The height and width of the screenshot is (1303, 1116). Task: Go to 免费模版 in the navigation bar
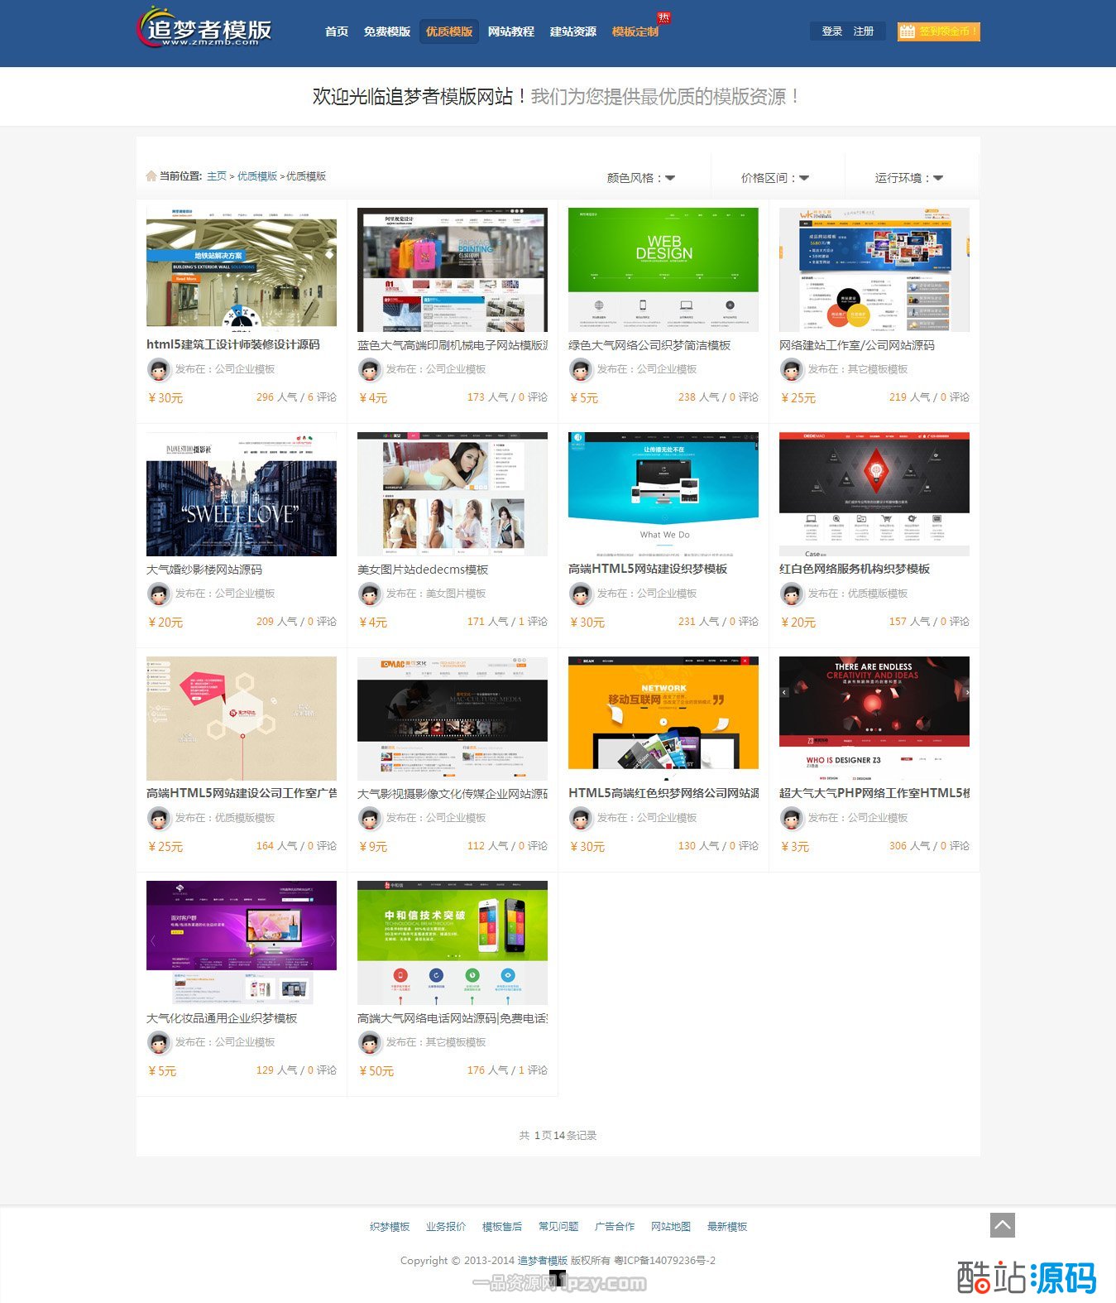coord(386,31)
